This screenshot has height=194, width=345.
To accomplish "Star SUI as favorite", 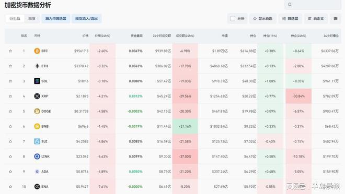I will pyautogui.click(x=10, y=141).
